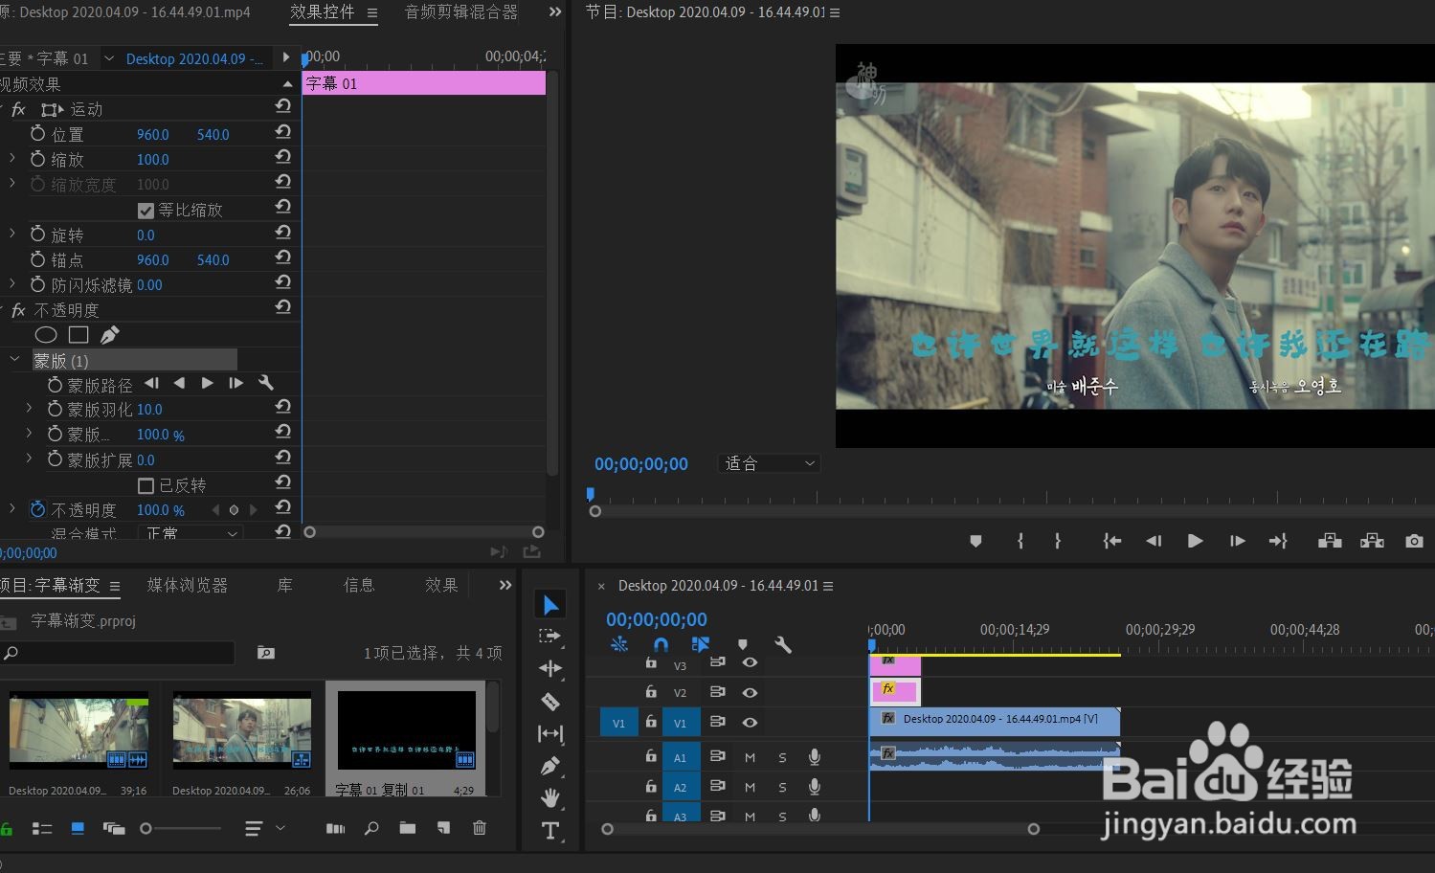Pick the free draw bezier mask pen
The image size is (1435, 873).
coord(110,335)
